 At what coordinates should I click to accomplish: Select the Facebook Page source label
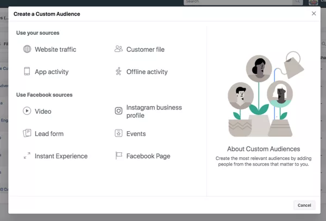tap(148, 156)
